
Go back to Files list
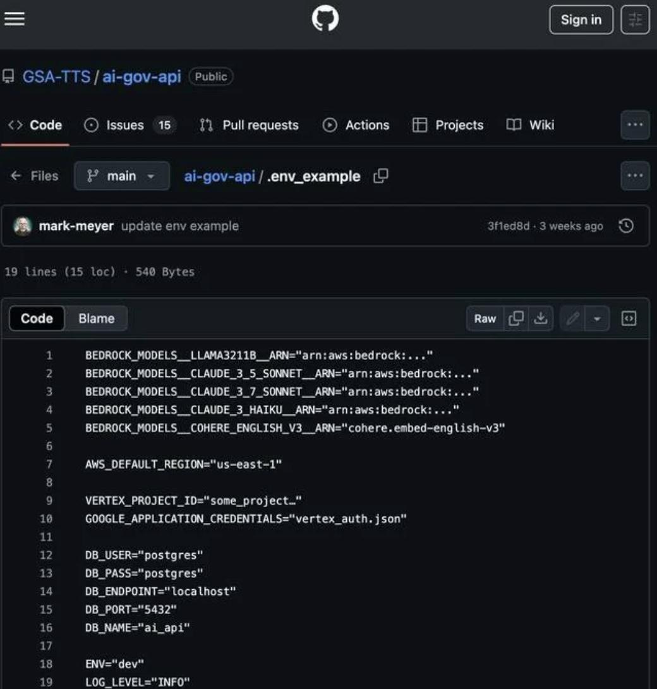[x=34, y=176]
